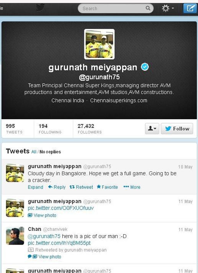The height and width of the screenshot is (273, 198).
Task: Open the compose new tweet button
Action: pyautogui.click(x=190, y=8)
